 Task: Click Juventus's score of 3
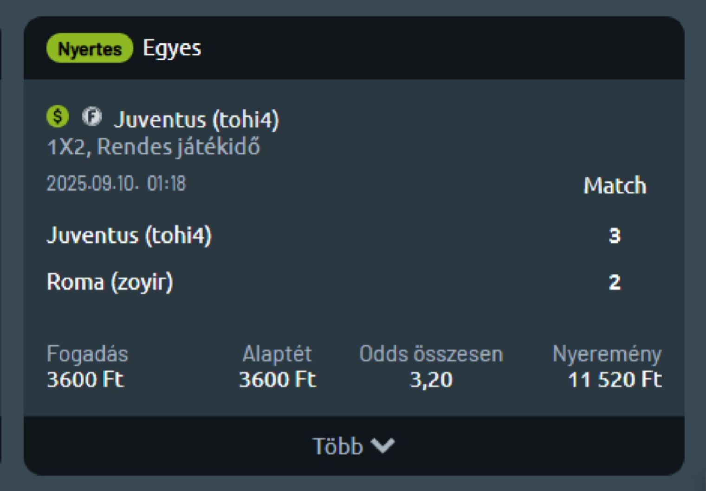(x=615, y=236)
